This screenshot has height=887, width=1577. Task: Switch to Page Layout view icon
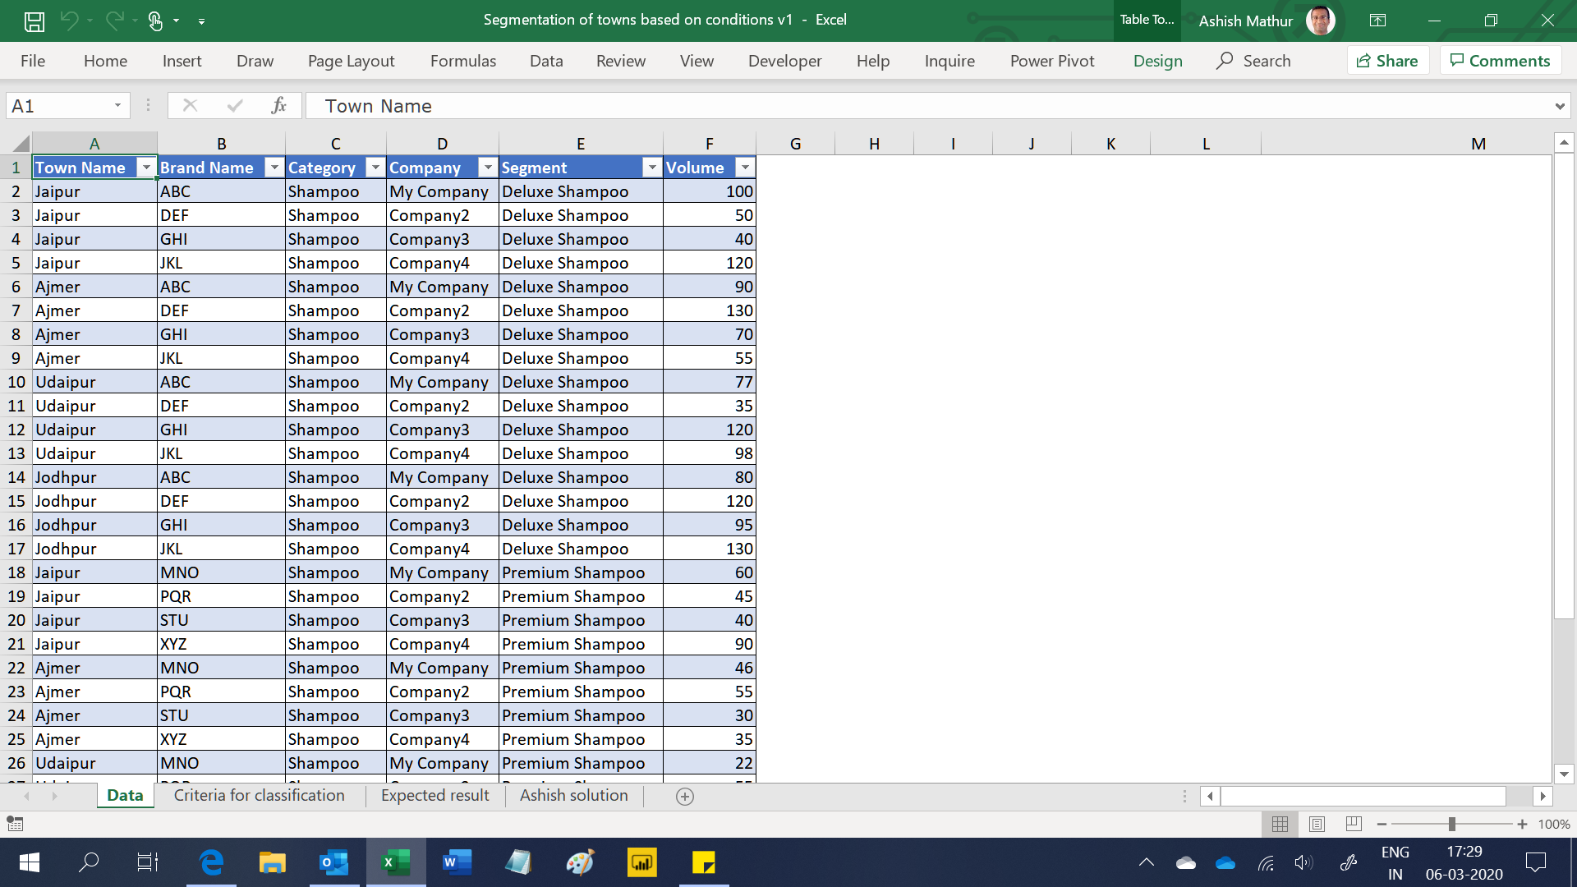(x=1317, y=824)
